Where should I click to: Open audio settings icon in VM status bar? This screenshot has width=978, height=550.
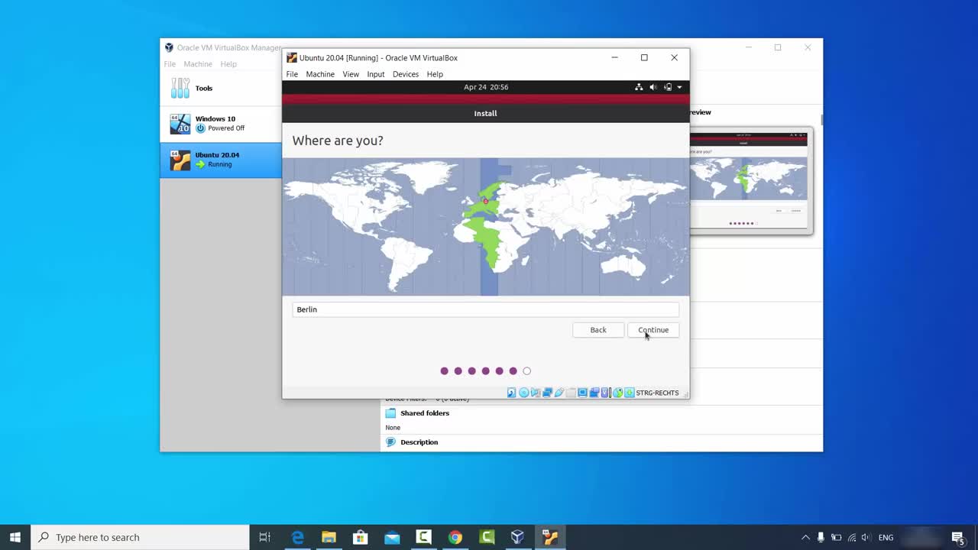(535, 393)
